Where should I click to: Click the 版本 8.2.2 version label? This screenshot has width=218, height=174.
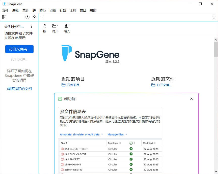[x=112, y=62]
